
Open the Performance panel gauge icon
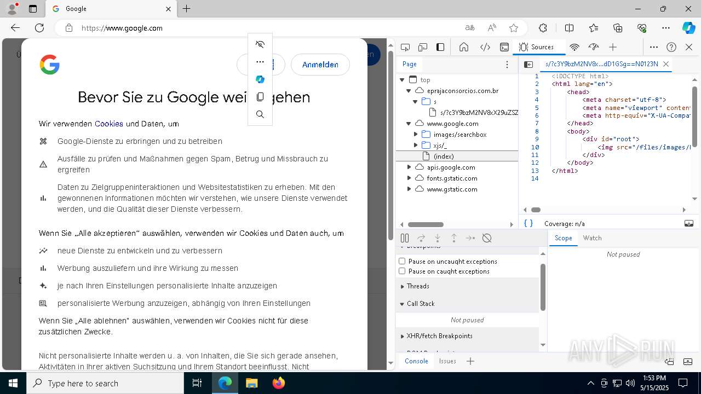click(594, 47)
